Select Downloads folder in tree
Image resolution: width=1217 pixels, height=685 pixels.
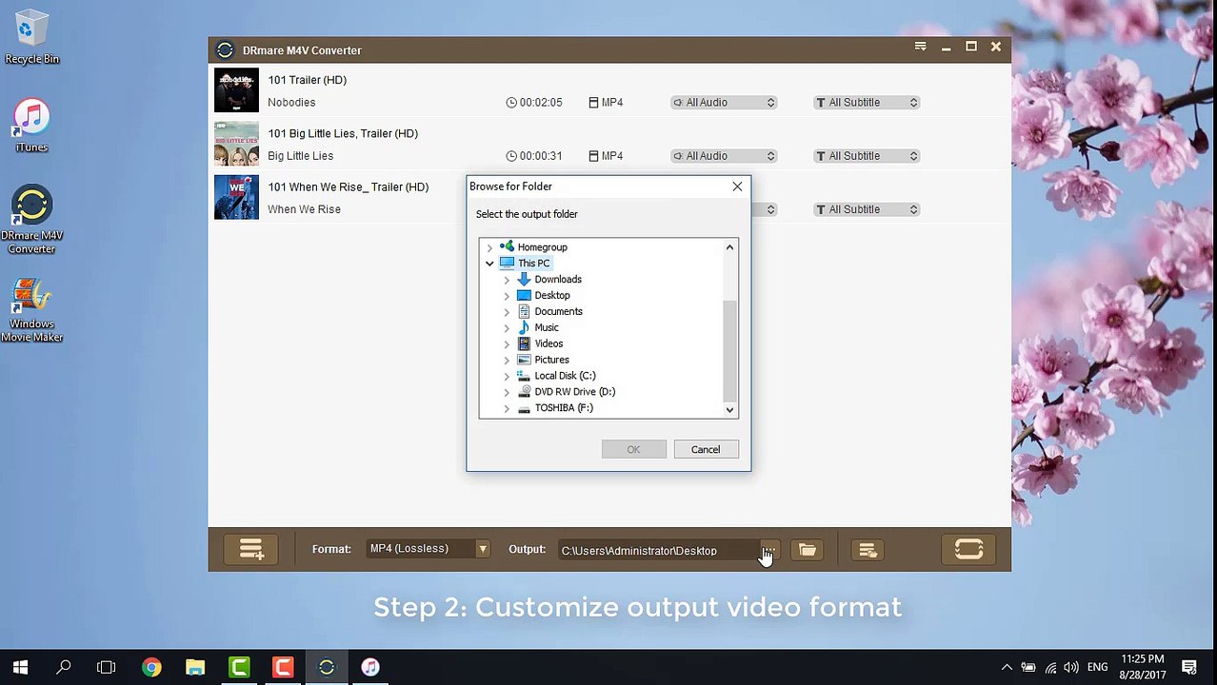(558, 280)
